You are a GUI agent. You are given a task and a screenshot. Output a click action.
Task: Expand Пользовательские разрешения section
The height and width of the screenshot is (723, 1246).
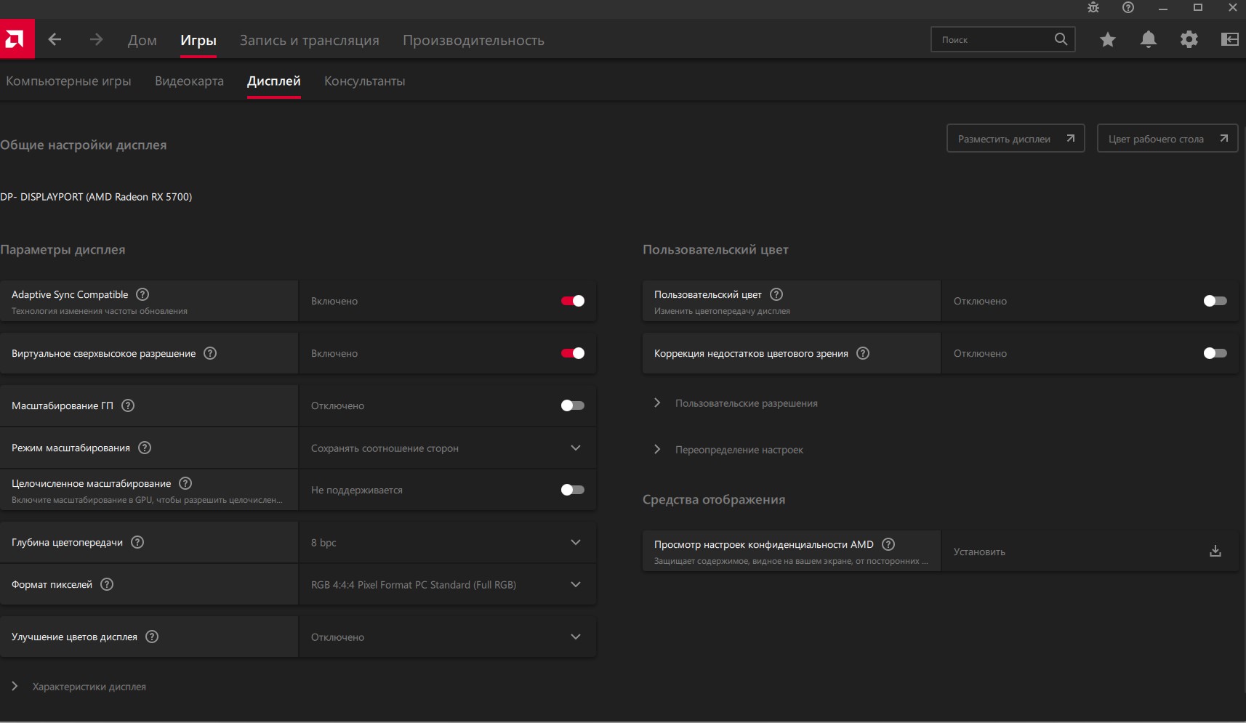click(746, 403)
